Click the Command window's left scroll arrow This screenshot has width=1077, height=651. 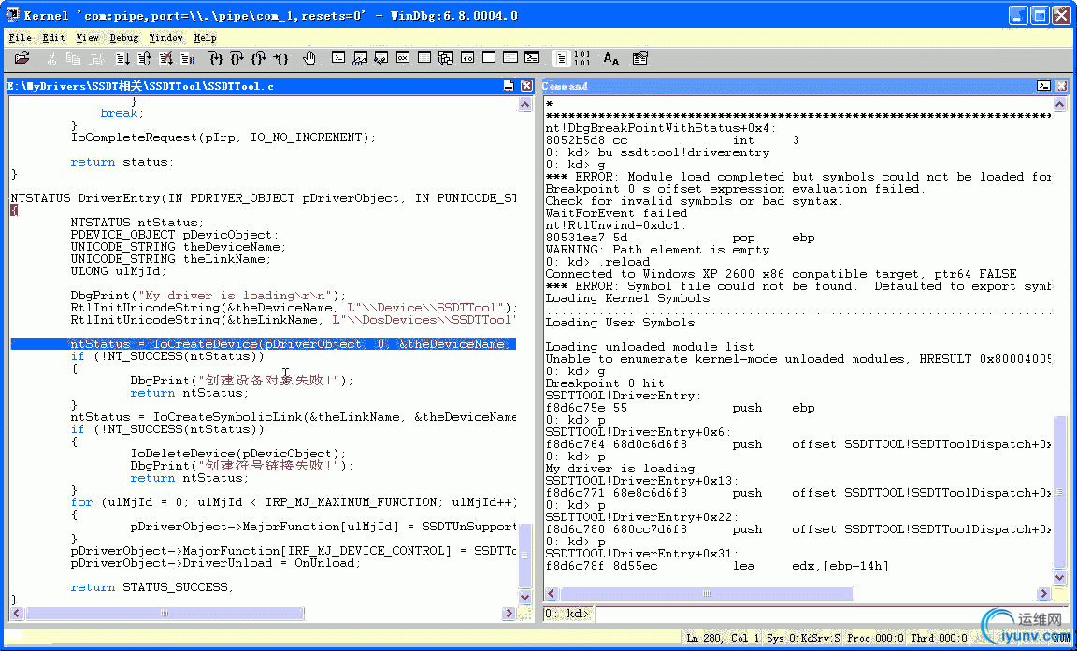(x=552, y=593)
